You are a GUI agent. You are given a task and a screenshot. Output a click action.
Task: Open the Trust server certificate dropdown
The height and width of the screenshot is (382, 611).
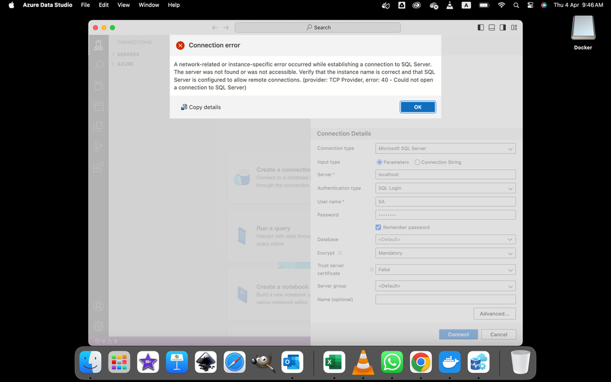pyautogui.click(x=445, y=269)
